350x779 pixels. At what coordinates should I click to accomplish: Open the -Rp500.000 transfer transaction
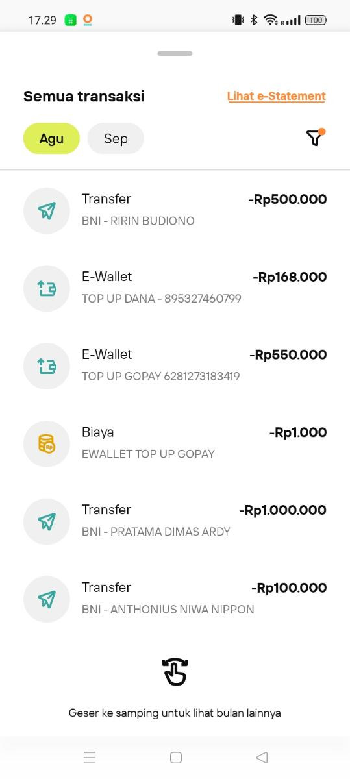175,210
